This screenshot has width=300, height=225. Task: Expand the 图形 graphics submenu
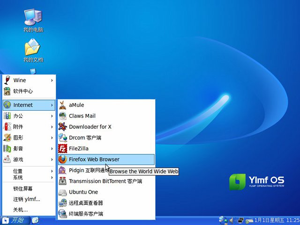(x=29, y=138)
